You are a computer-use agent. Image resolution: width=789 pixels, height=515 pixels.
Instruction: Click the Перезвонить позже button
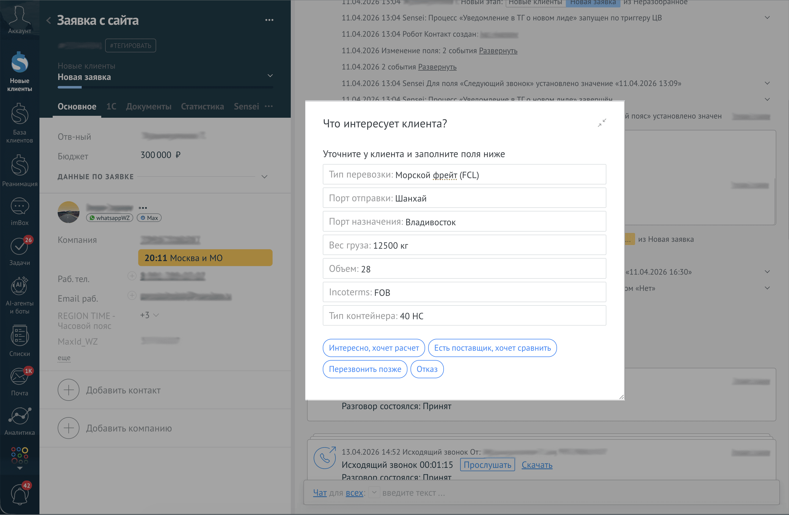(x=365, y=369)
